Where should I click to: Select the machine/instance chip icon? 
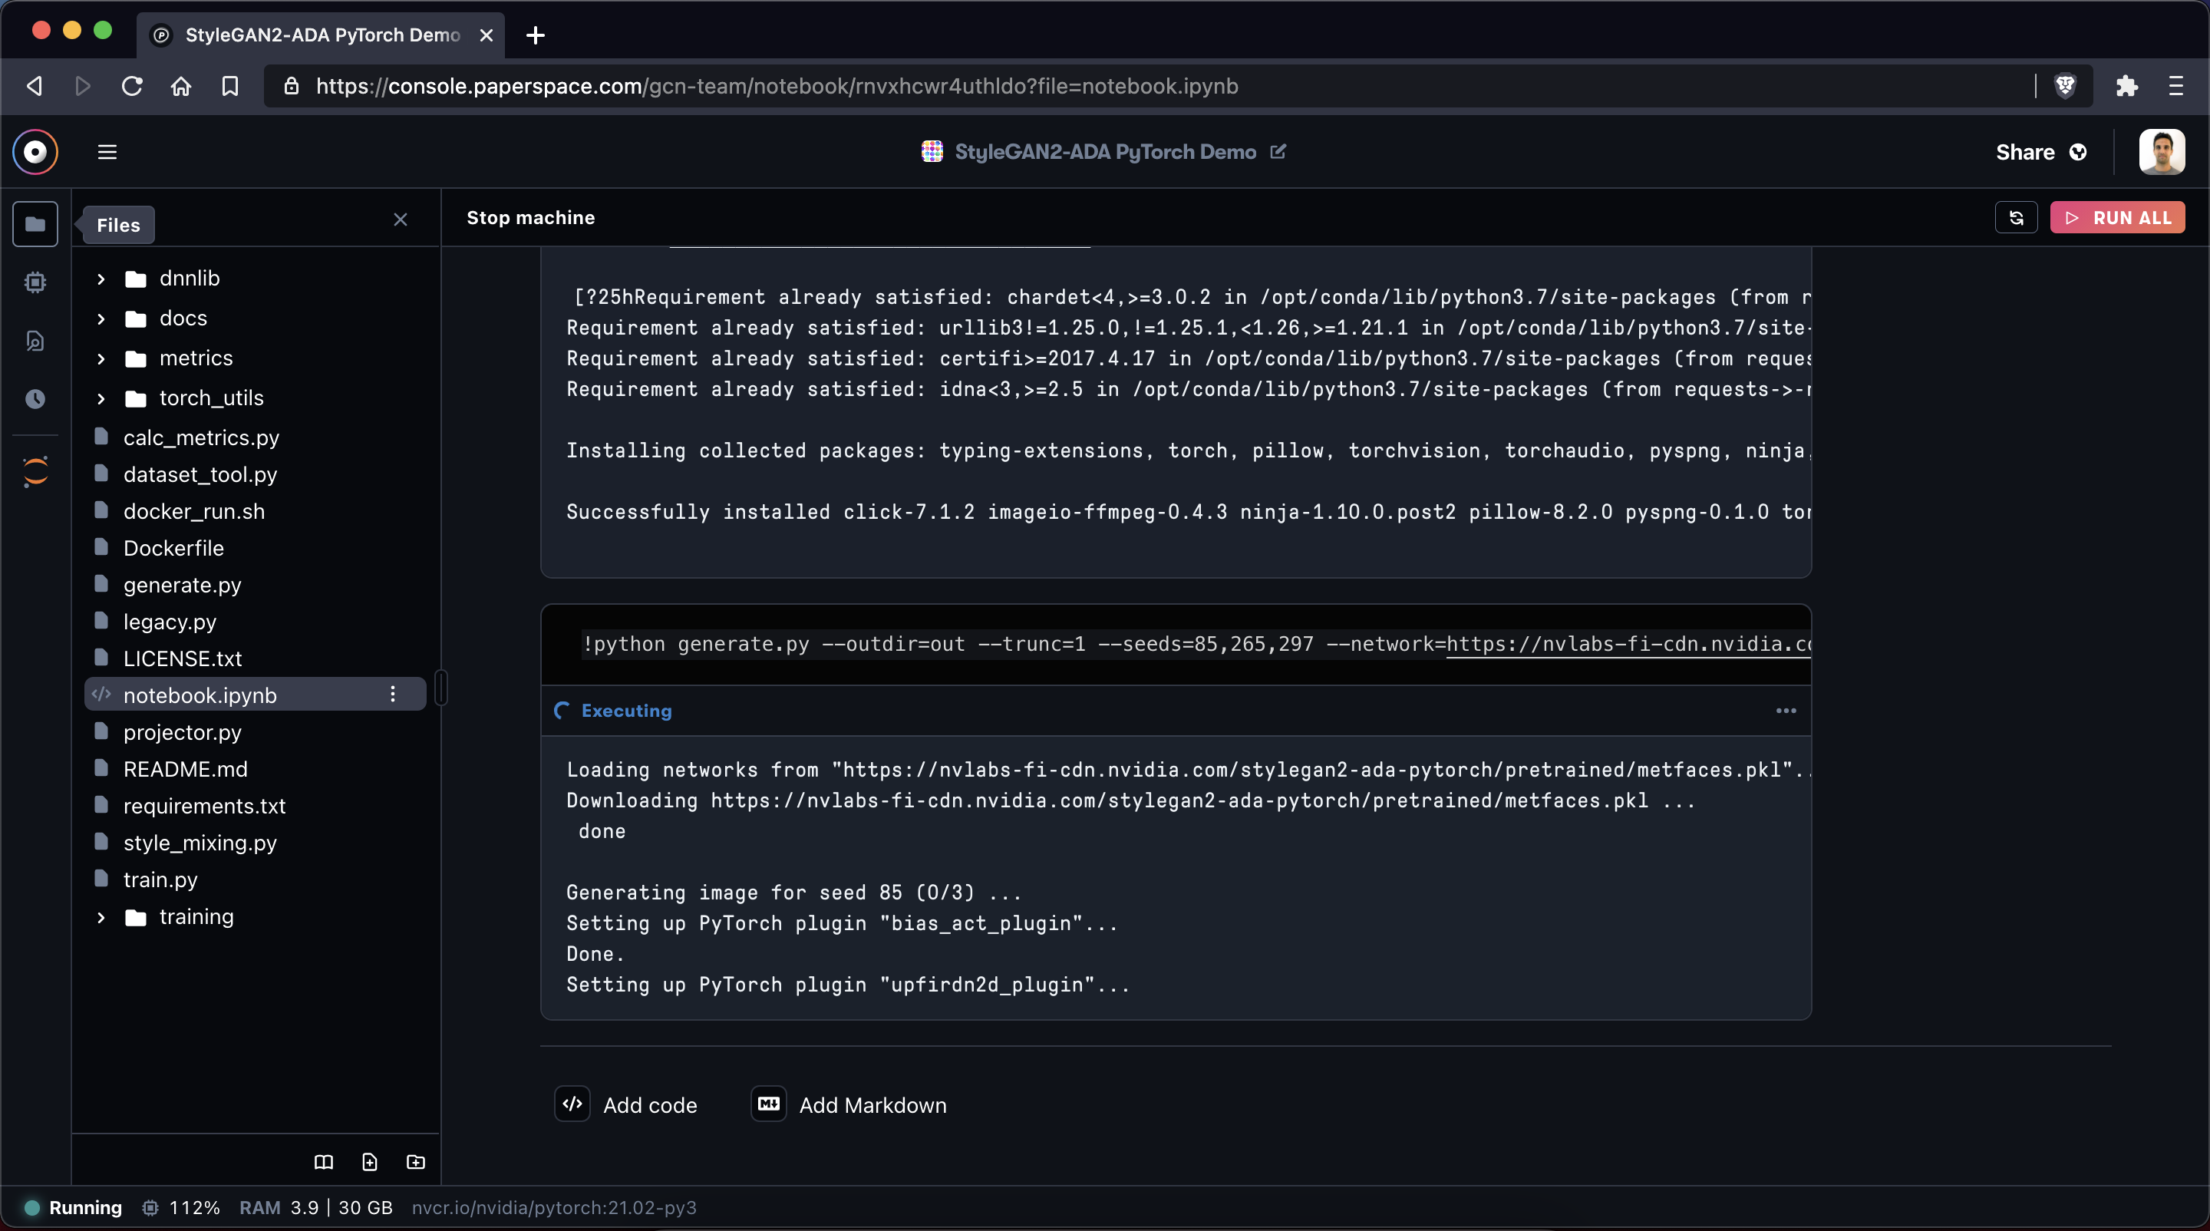coord(35,282)
